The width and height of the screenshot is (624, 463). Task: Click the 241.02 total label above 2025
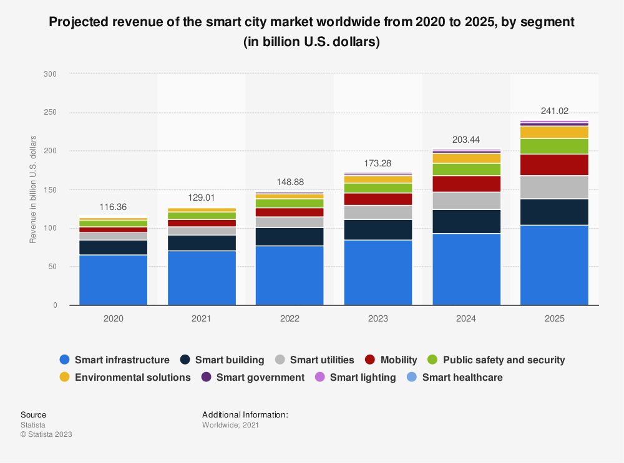click(x=554, y=111)
